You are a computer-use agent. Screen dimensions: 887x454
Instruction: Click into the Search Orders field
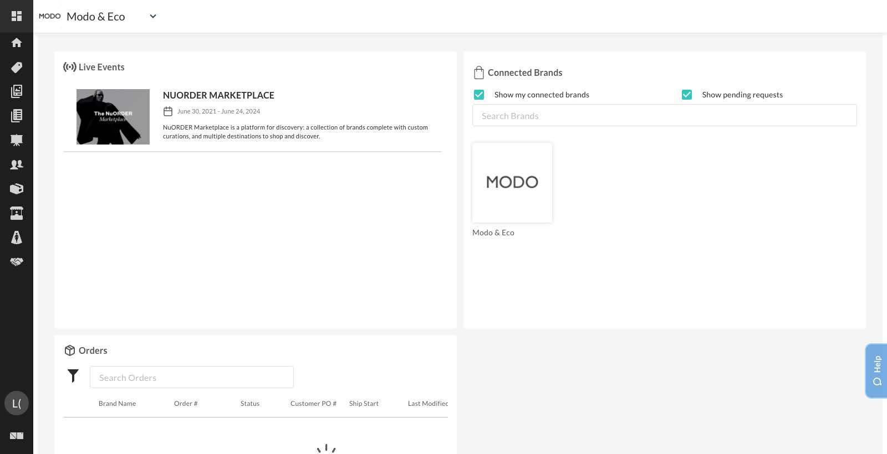point(192,377)
